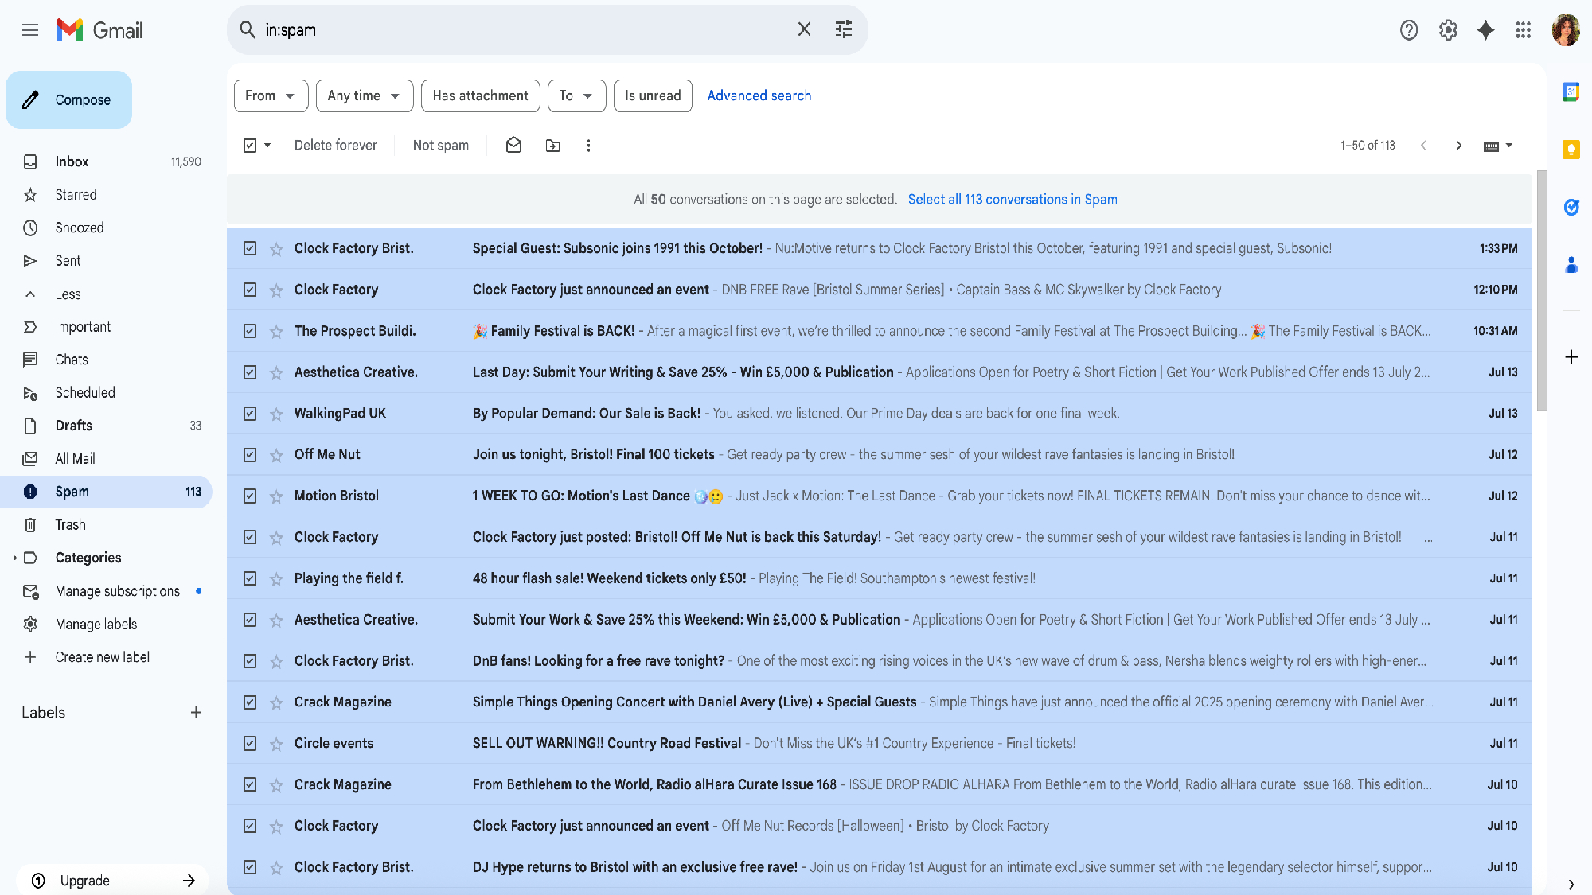Uncheck the Off Me Nut email checkbox

pyautogui.click(x=250, y=454)
